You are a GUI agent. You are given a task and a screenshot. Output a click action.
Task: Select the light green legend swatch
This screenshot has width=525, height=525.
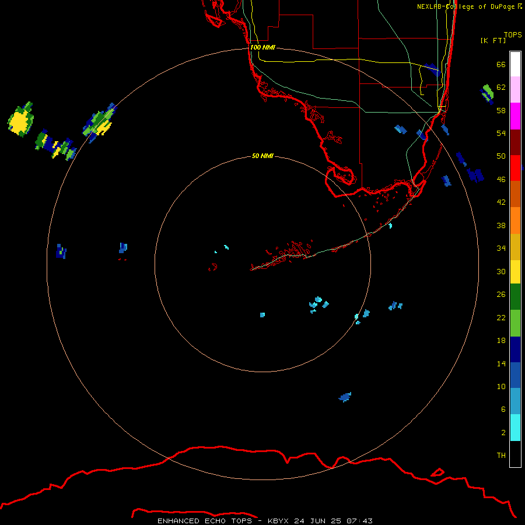point(515,323)
